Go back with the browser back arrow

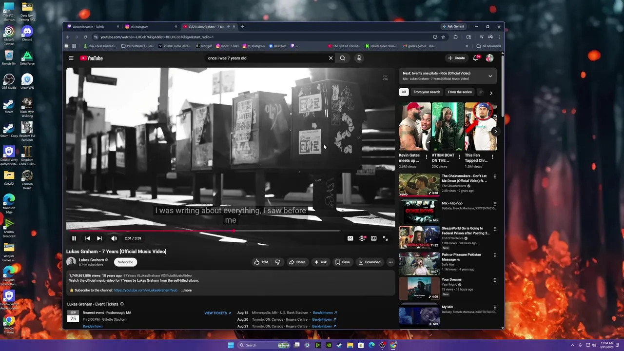pos(68,37)
